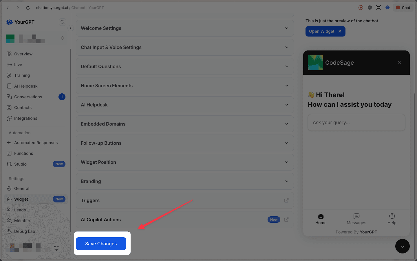417x261 pixels.
Task: Switch to Messages tab in widget
Action: [x=356, y=219]
